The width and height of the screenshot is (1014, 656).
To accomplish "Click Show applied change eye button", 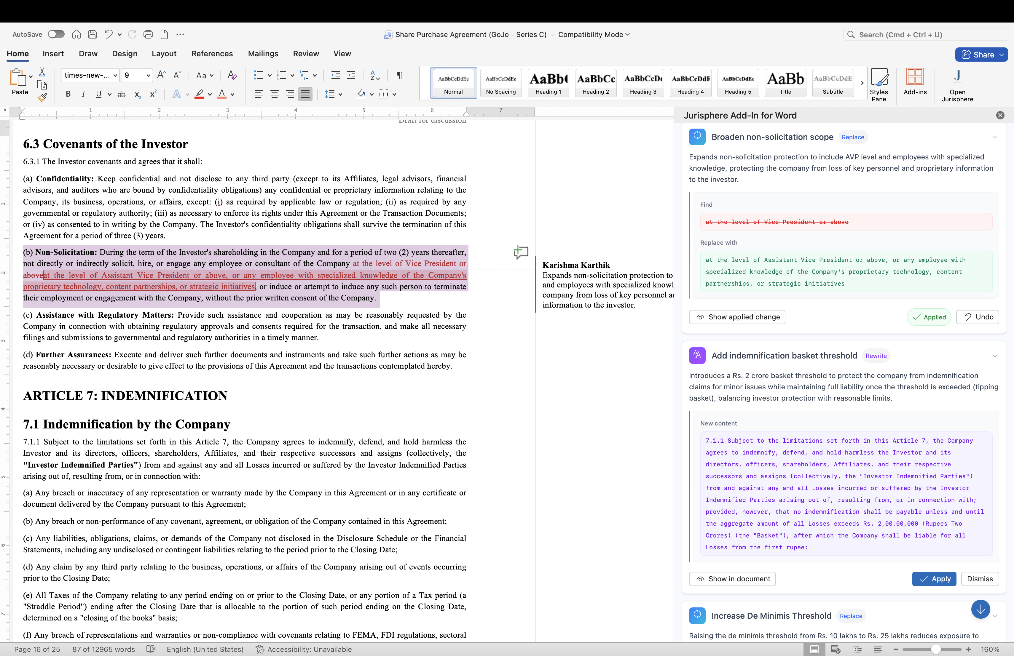I will click(x=737, y=317).
